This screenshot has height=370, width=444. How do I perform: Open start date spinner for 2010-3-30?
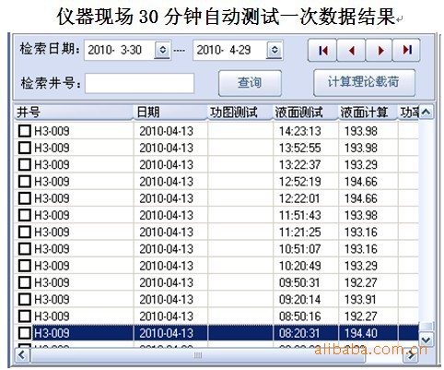[162, 50]
